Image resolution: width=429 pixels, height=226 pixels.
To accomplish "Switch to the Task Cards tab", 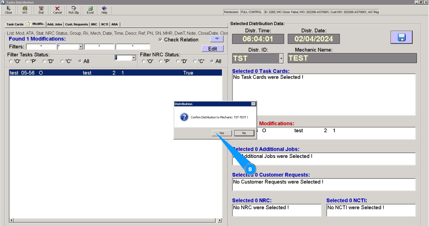I will 15,24.
